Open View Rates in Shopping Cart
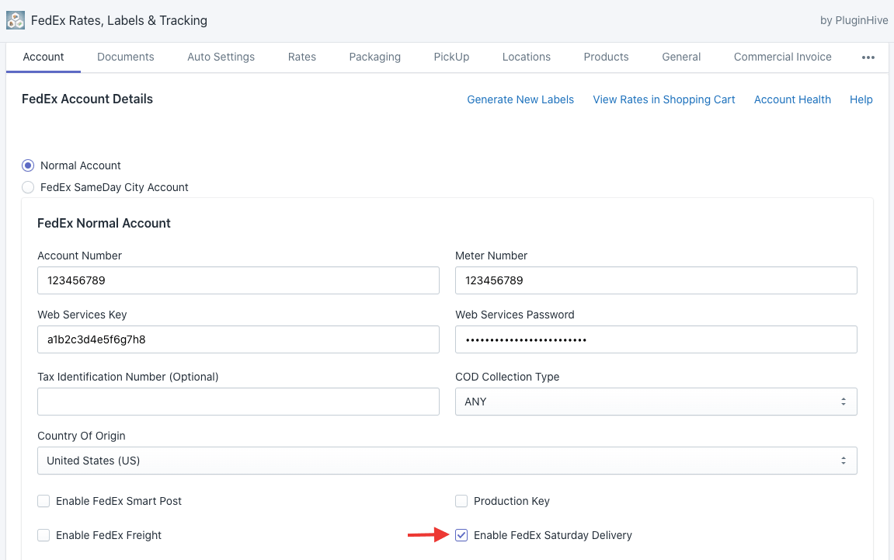 coord(664,99)
